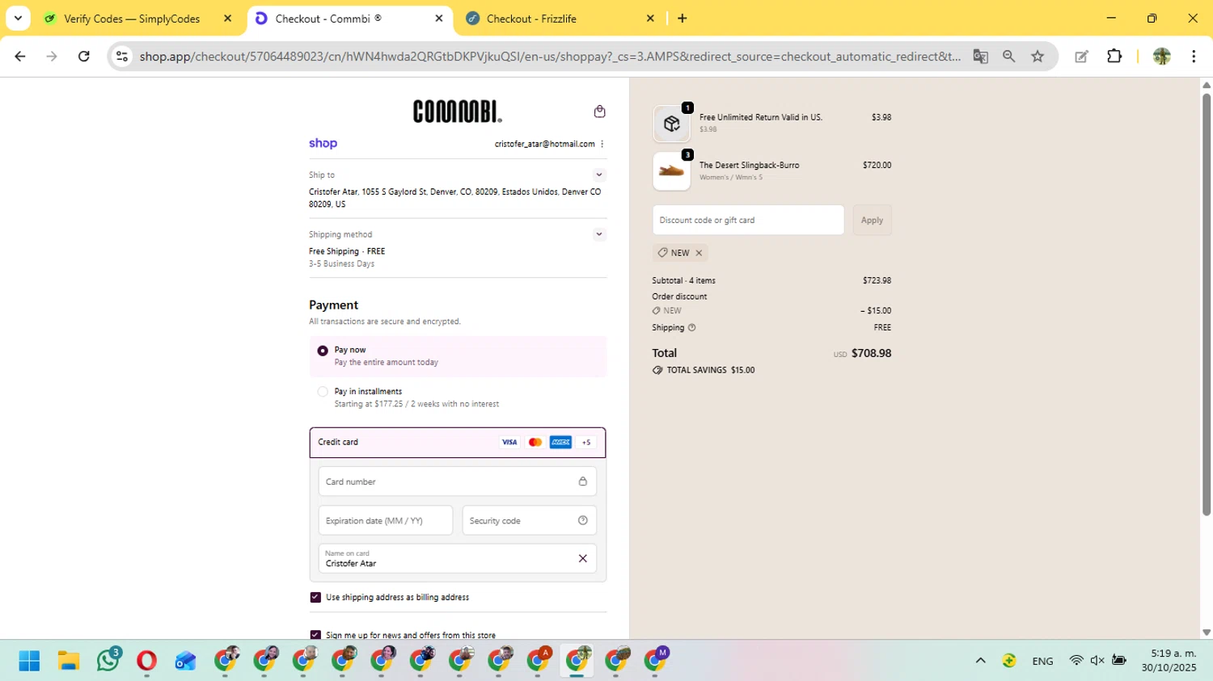Open the tab search dropdown arrow
1213x681 pixels.
[x=18, y=19]
